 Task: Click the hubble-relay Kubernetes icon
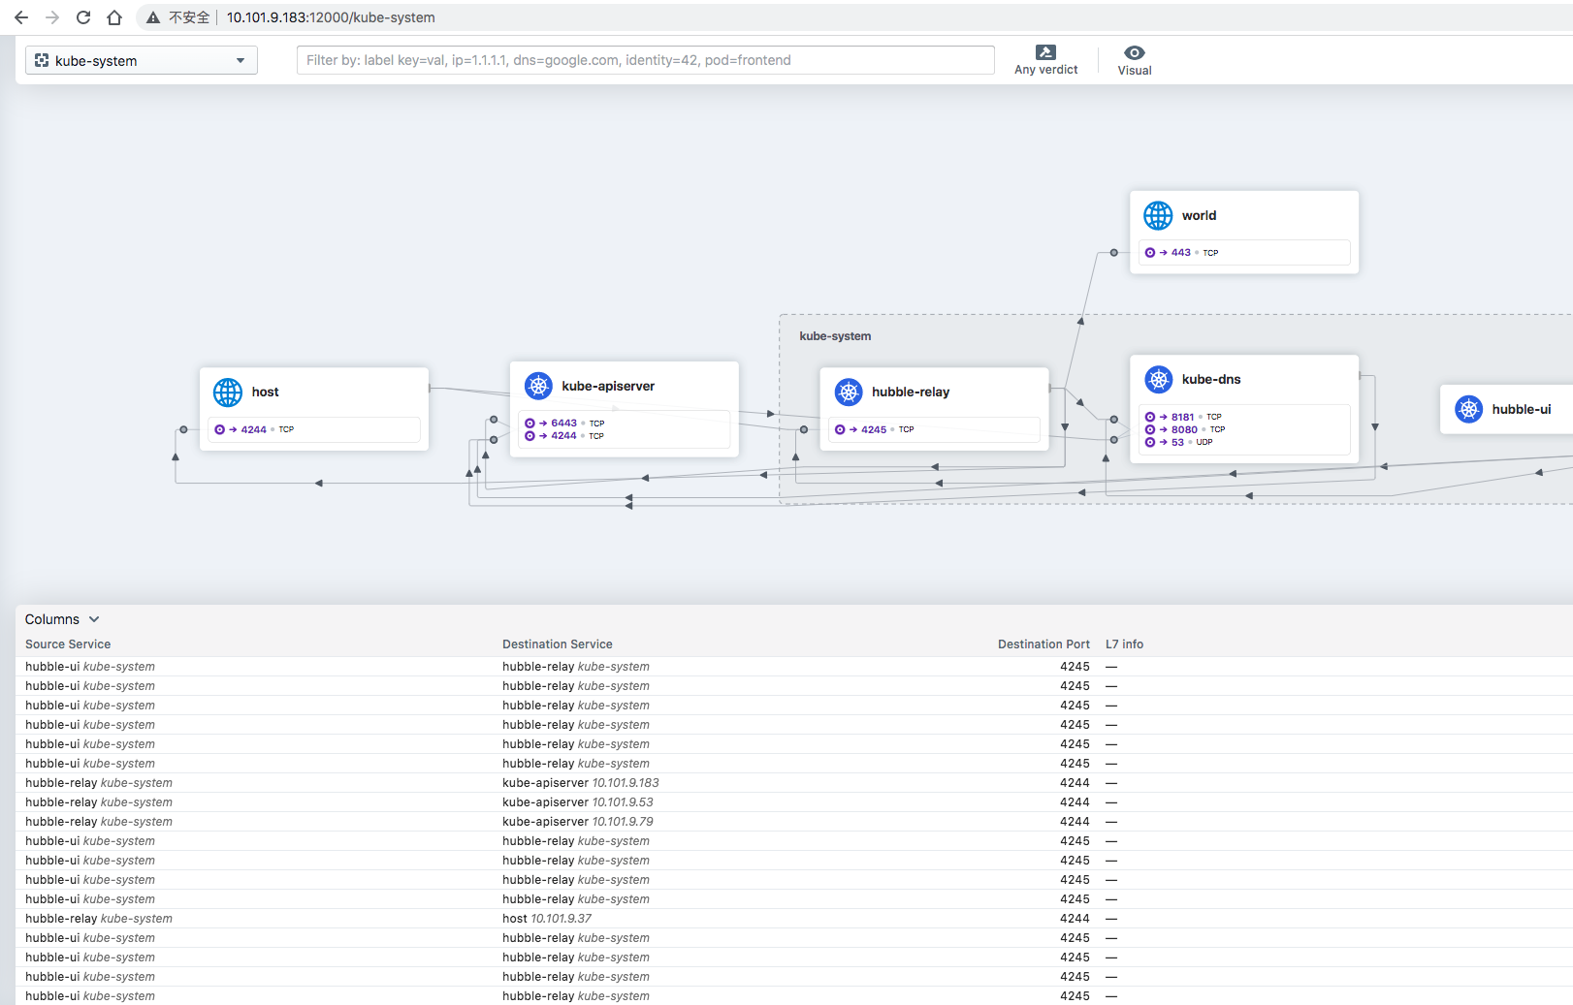click(x=849, y=392)
